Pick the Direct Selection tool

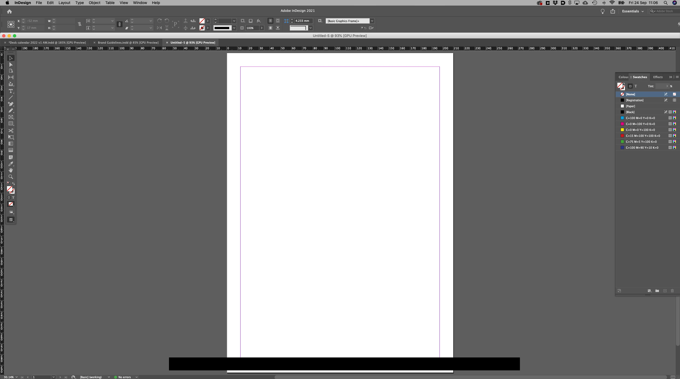click(x=11, y=65)
